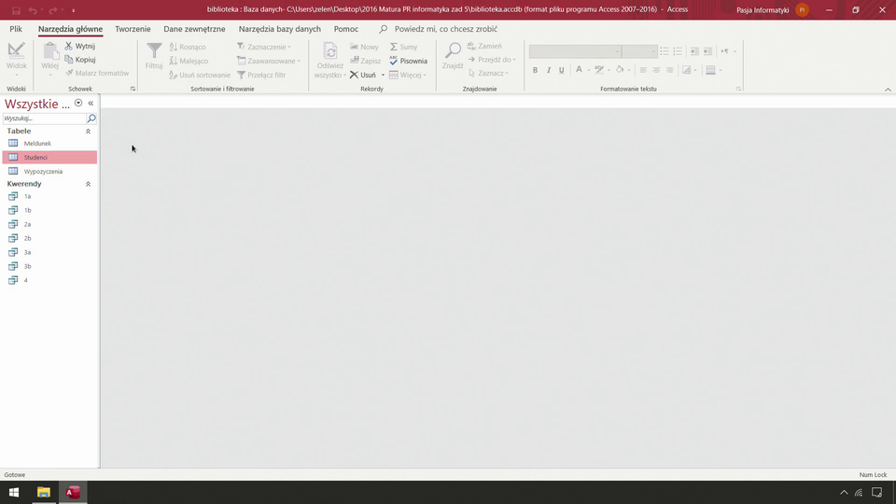Open the Meldunek table
The width and height of the screenshot is (896, 504).
coord(37,144)
